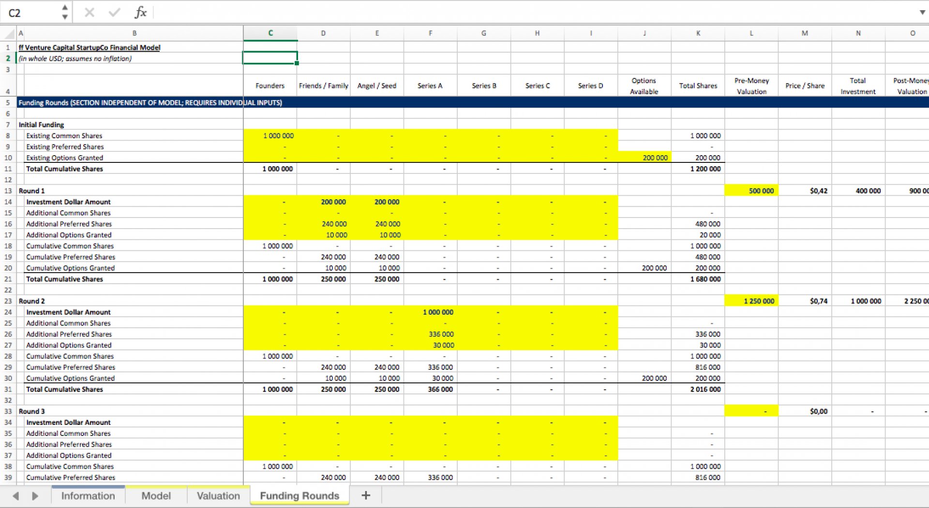The height and width of the screenshot is (508, 929).
Task: Select the 1 200 000 total cumulative shares cell
Action: coord(698,169)
